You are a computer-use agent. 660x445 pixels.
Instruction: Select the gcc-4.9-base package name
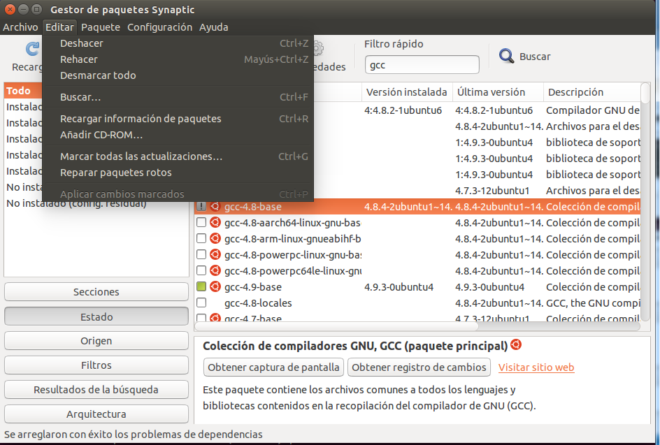click(253, 287)
